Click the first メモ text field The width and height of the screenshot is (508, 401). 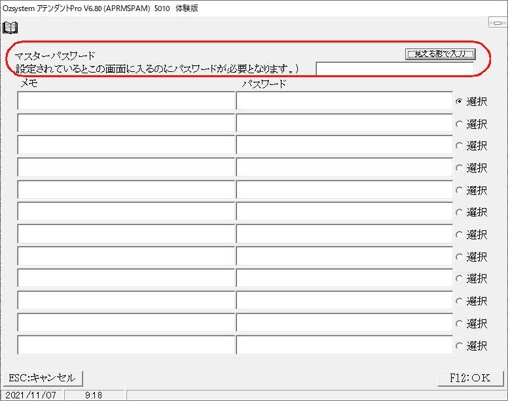coord(126,101)
